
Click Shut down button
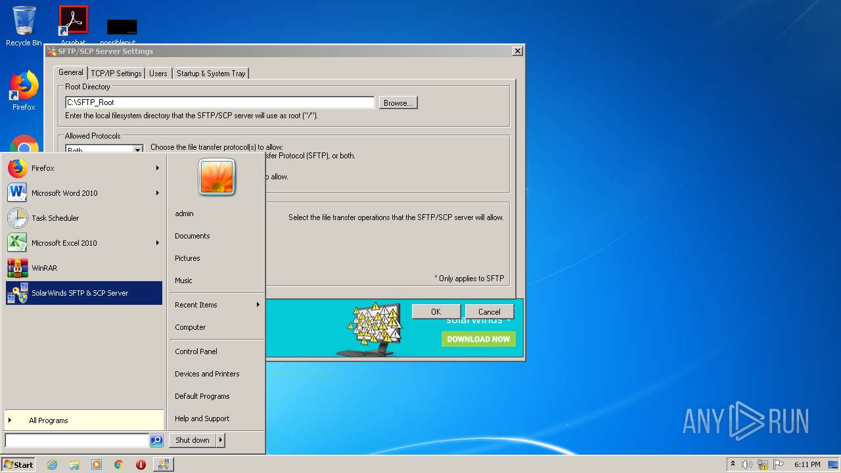tap(193, 440)
